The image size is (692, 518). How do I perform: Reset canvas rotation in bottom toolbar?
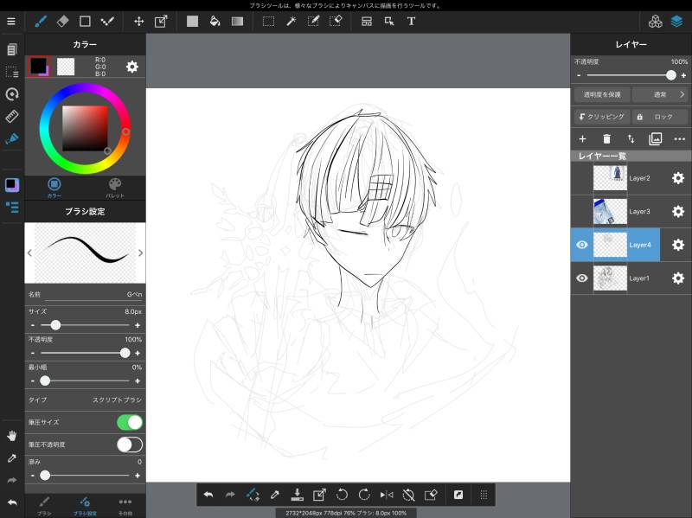pos(408,495)
